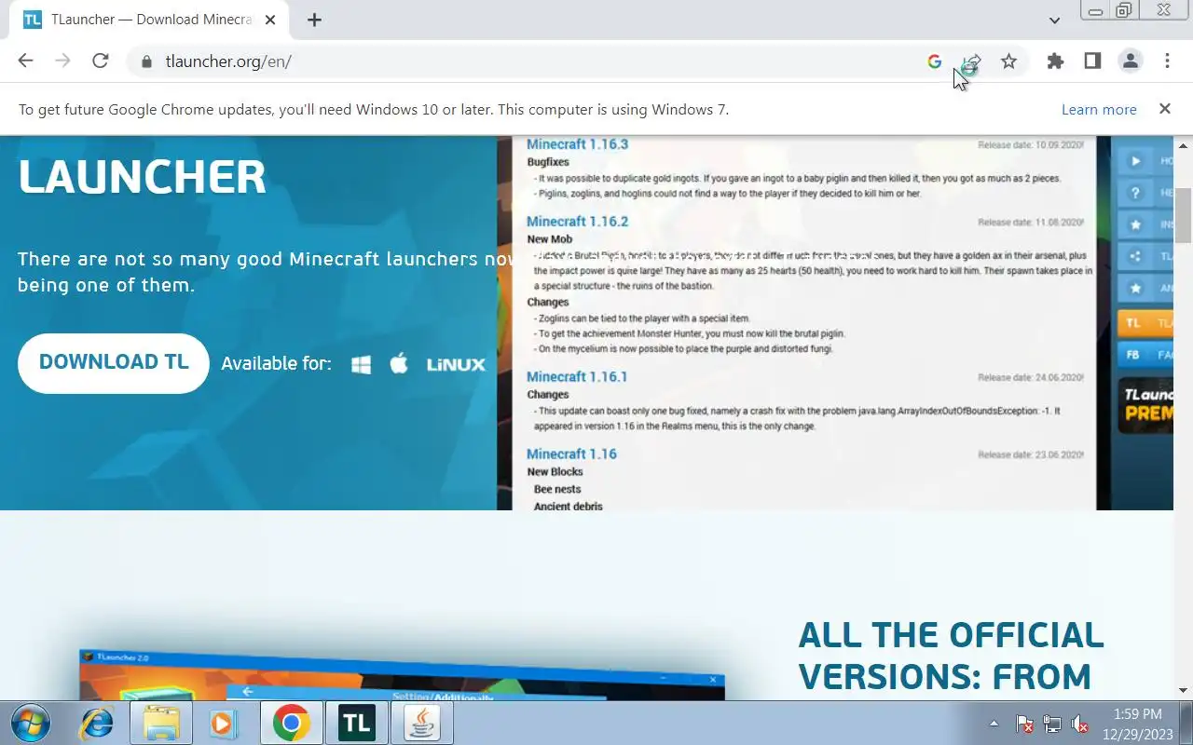1193x745 pixels.
Task: Click the play icon in the launcher sidebar
Action: [x=1135, y=161]
